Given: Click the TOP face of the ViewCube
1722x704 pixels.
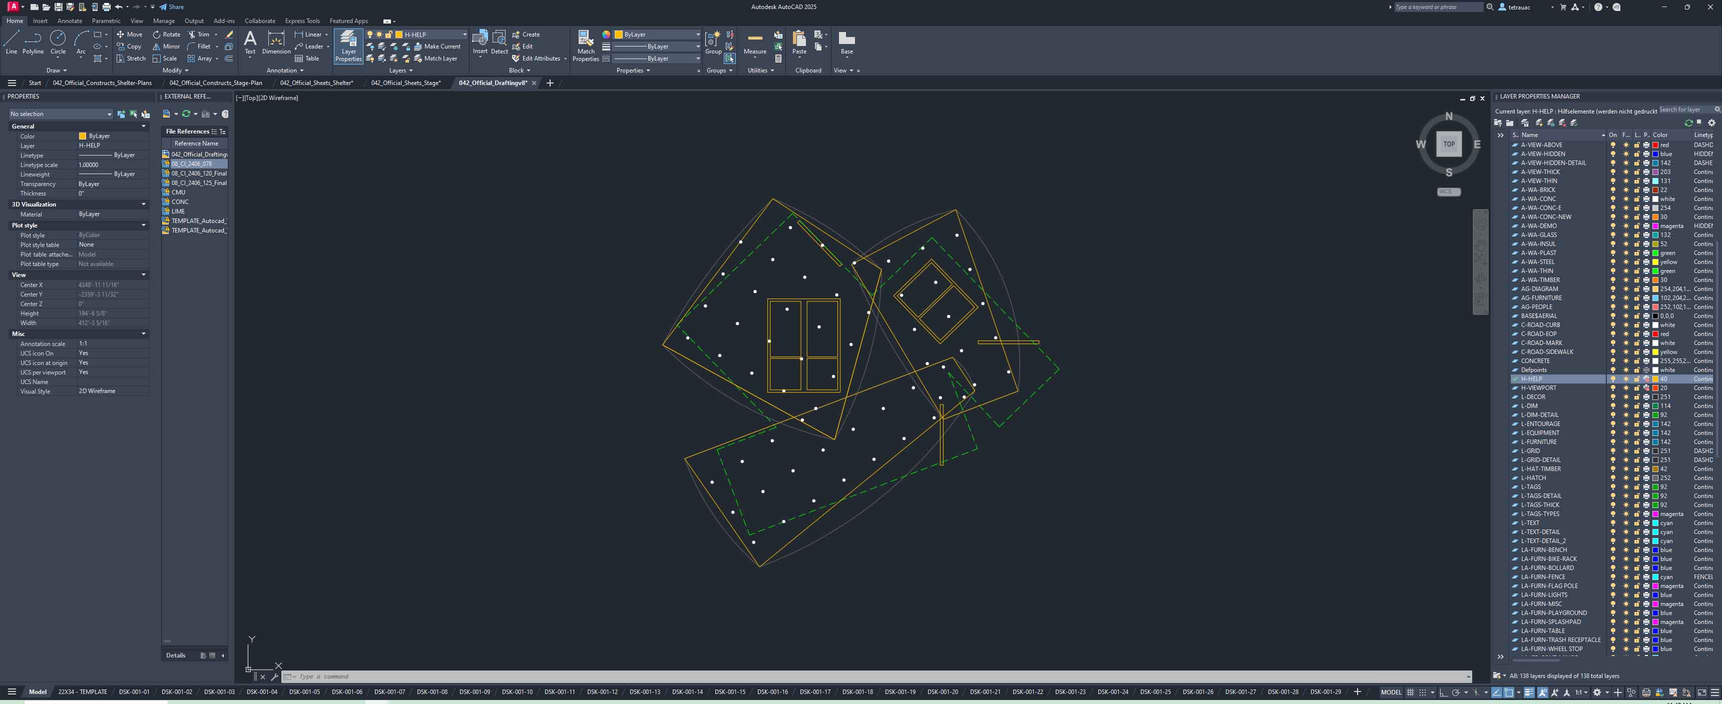Looking at the screenshot, I should pos(1449,143).
